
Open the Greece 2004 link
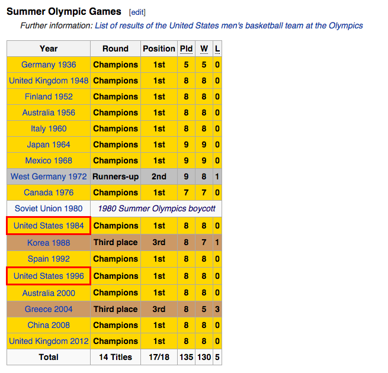point(49,309)
